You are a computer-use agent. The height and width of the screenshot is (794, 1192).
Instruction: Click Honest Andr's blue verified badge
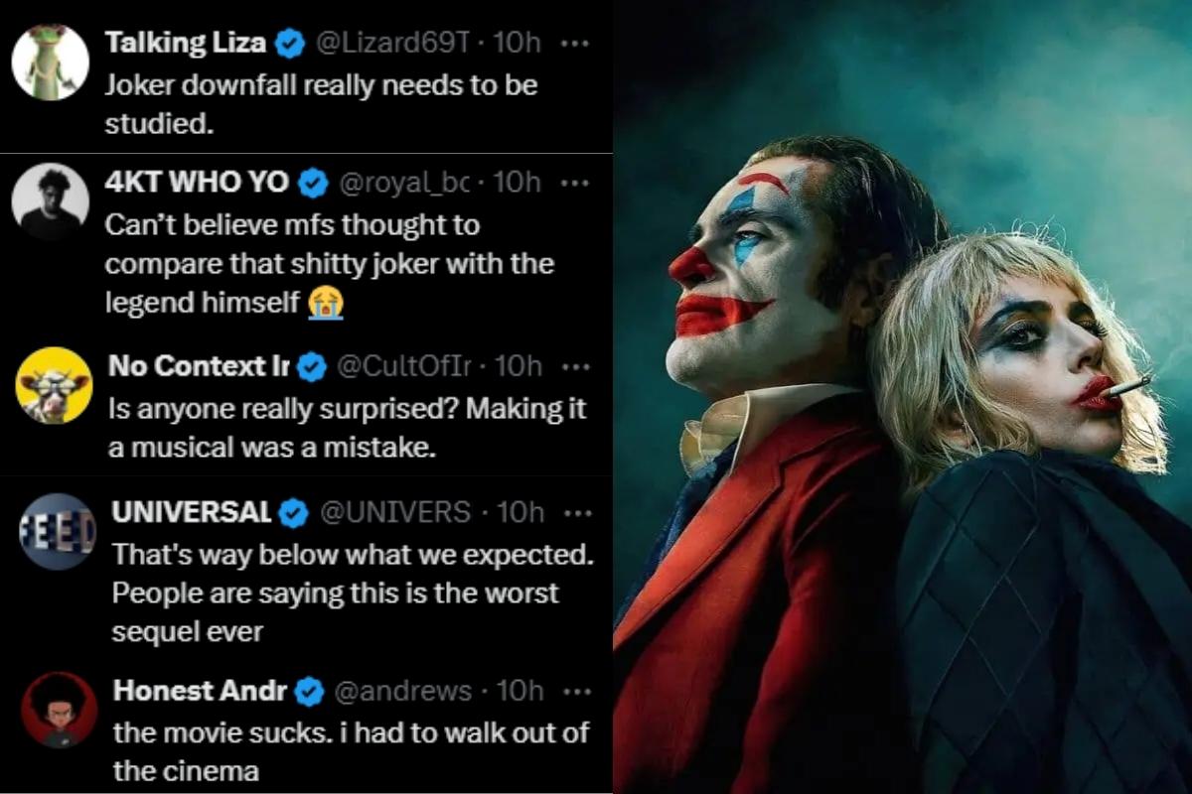310,691
